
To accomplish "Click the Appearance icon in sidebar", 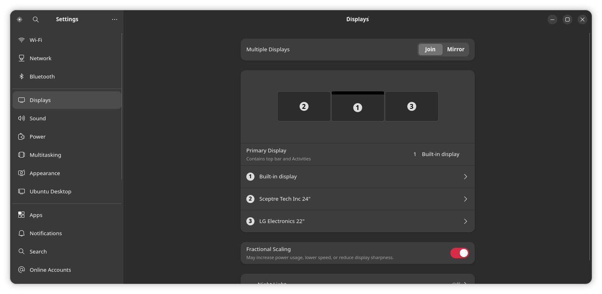I will [x=22, y=173].
